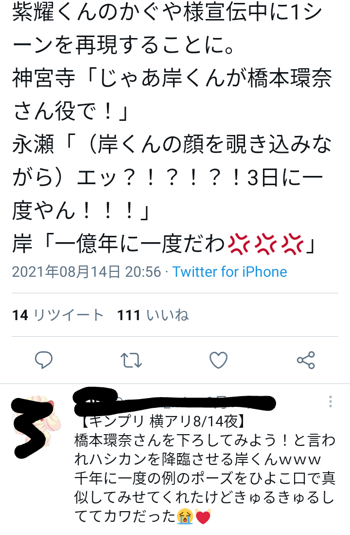Tap the reply line 千年に一度の例のポーズ
This screenshot has width=350, height=535.
205,478
